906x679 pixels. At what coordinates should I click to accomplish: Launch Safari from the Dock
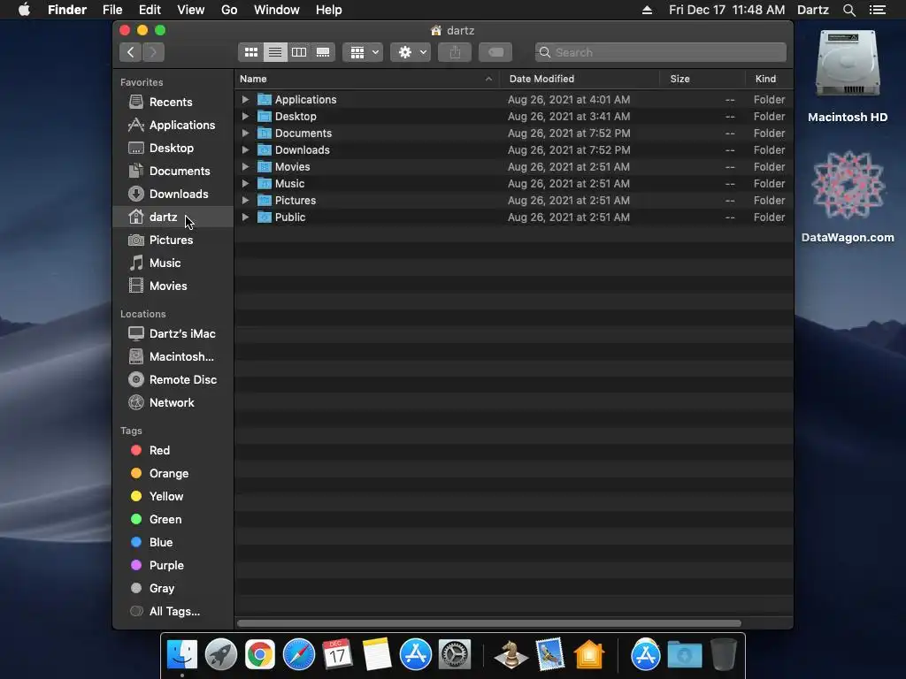coord(299,655)
